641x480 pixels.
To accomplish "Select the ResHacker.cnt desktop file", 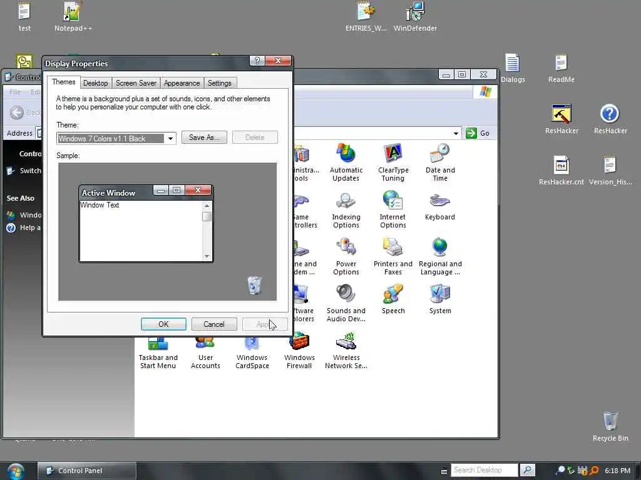I will point(562,171).
